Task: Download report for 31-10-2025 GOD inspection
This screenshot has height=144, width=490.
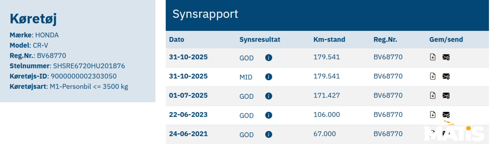Action: tap(432, 57)
